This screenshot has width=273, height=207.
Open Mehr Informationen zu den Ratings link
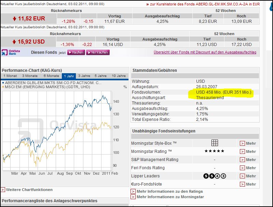(170, 191)
